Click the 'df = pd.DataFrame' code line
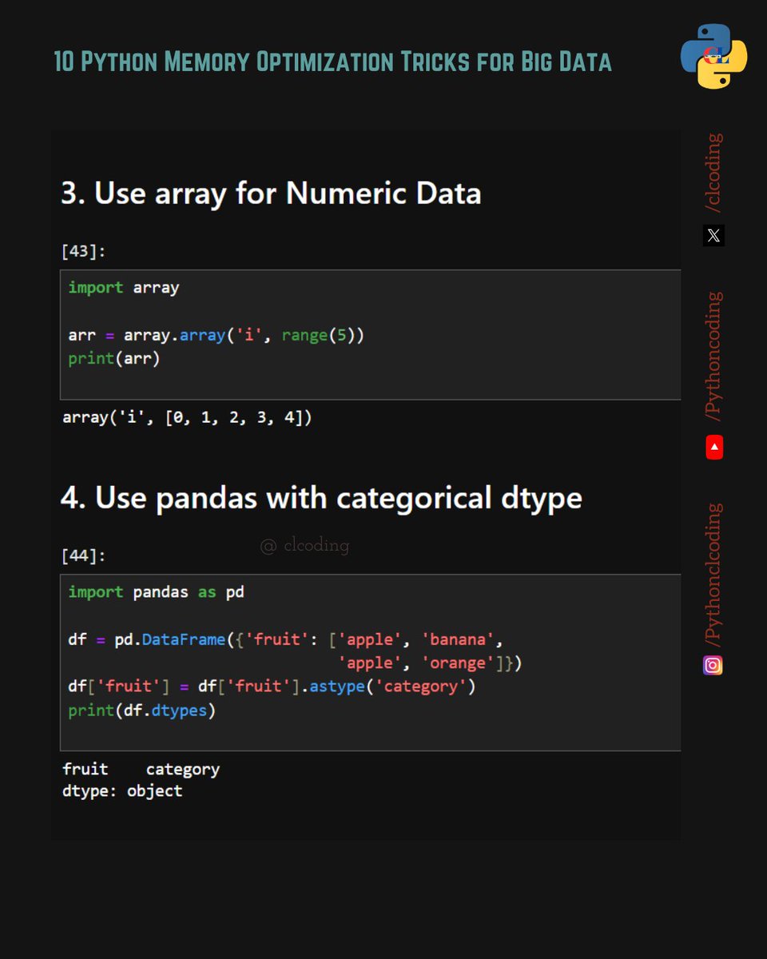The image size is (767, 959). click(x=286, y=640)
